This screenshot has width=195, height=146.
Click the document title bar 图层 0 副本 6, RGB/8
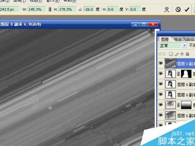21,24
